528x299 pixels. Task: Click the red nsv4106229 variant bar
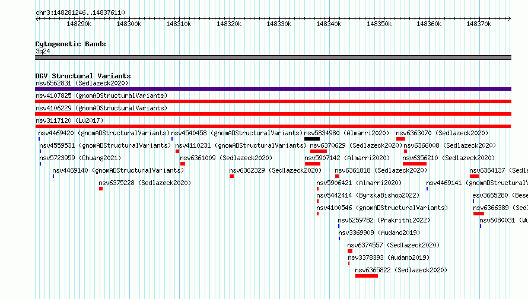coord(273,114)
